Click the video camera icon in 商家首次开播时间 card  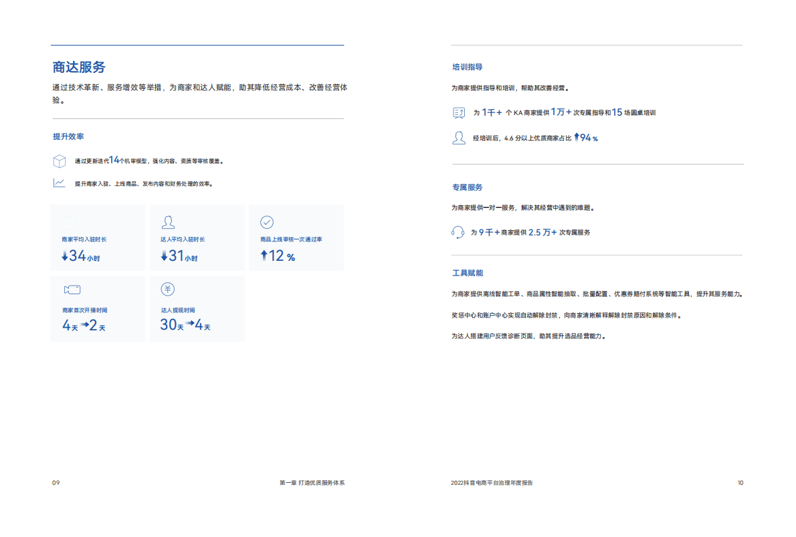[72, 290]
